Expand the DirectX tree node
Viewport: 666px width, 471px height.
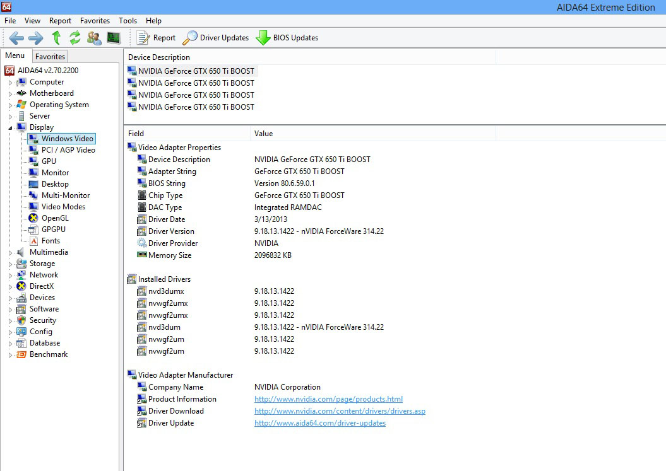point(11,287)
